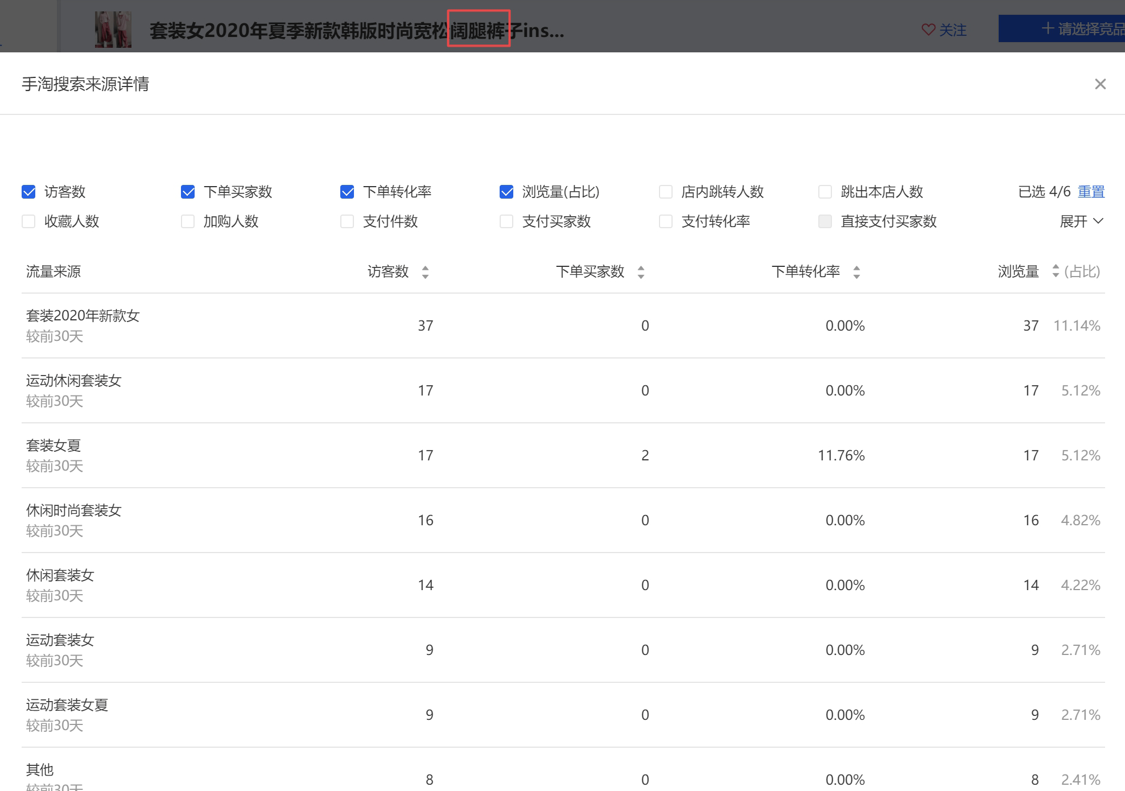
Task: Uncheck the 访客数 checkbox
Action: 28,192
